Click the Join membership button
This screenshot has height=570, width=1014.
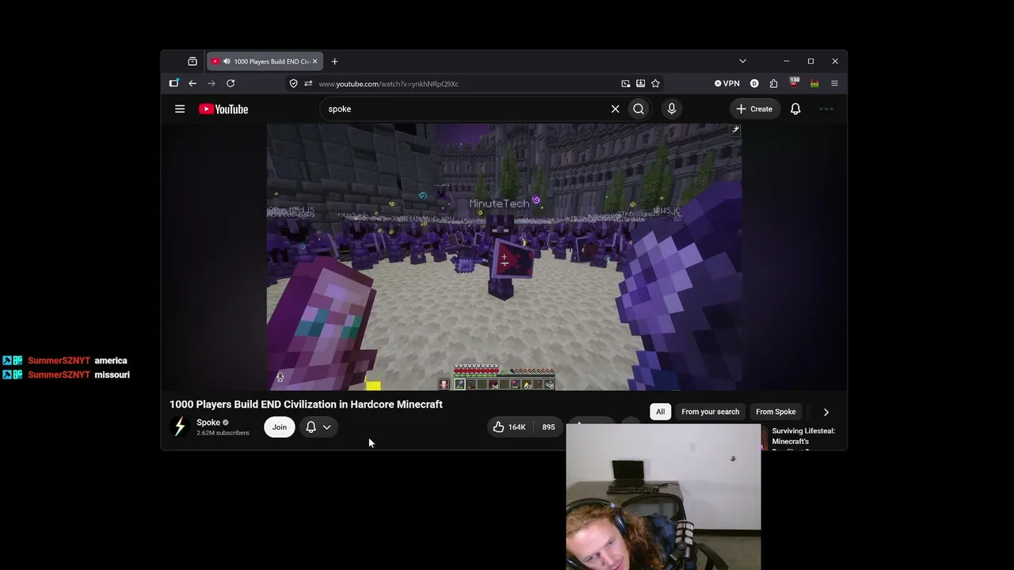(280, 427)
